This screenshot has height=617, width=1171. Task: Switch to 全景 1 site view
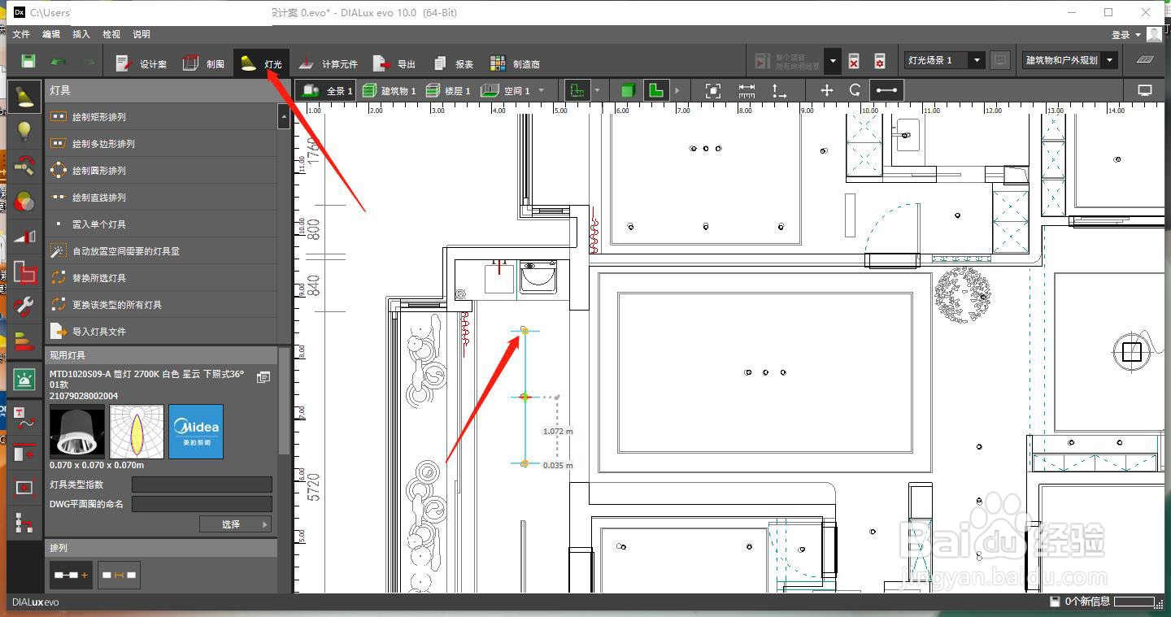(x=327, y=90)
